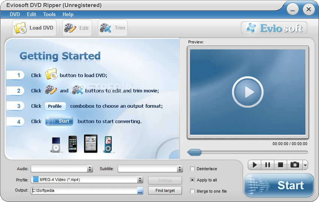319x202 pixels.
Task: Click the load DVD icon in step 1
Action: pos(51,74)
